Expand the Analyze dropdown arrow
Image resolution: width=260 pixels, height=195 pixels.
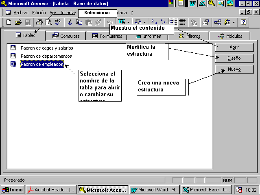pos(144,22)
